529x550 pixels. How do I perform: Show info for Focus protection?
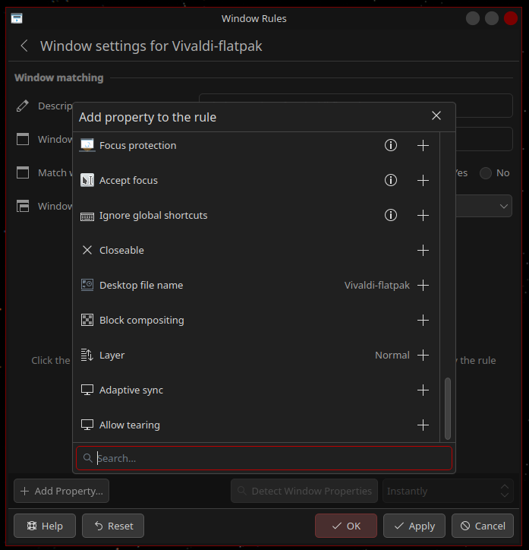[x=391, y=146]
